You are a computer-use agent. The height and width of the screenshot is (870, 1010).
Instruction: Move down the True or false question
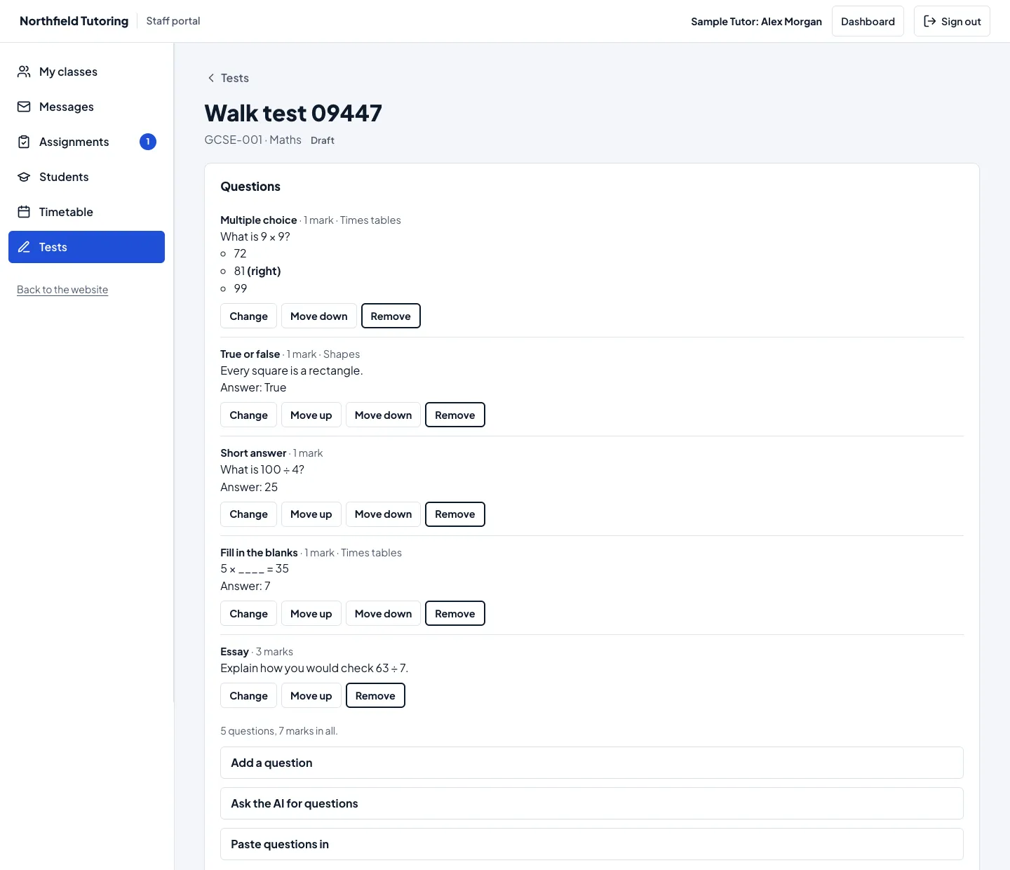click(384, 415)
